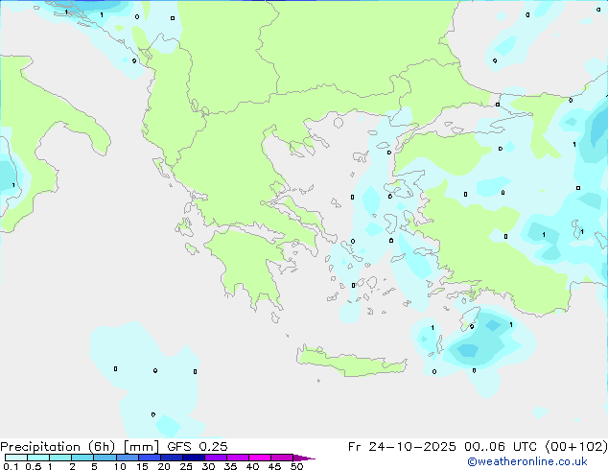The height and width of the screenshot is (470, 608).
Task: Select the 2–5 mm legend color box
Action: (82, 458)
